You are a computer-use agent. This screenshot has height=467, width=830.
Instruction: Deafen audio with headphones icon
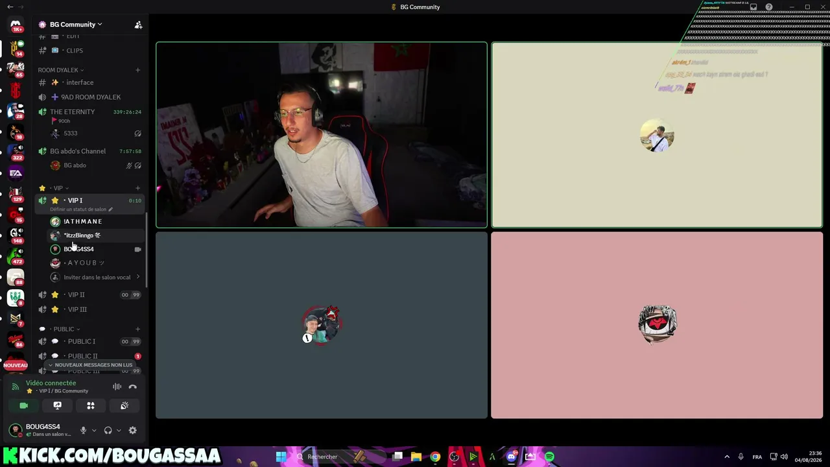[x=108, y=430]
